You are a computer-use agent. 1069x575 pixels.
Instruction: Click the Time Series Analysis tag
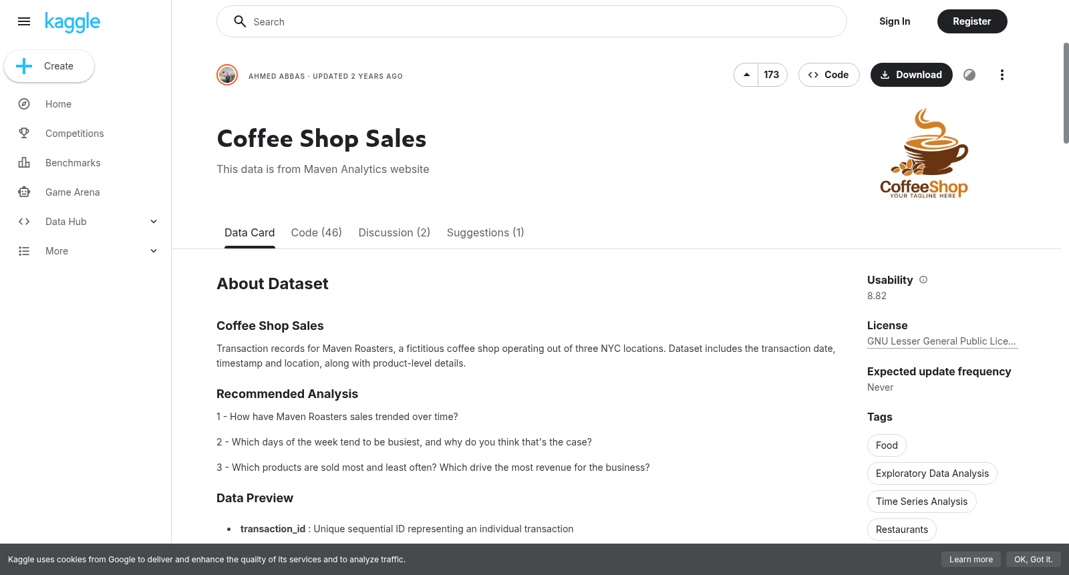[921, 502]
